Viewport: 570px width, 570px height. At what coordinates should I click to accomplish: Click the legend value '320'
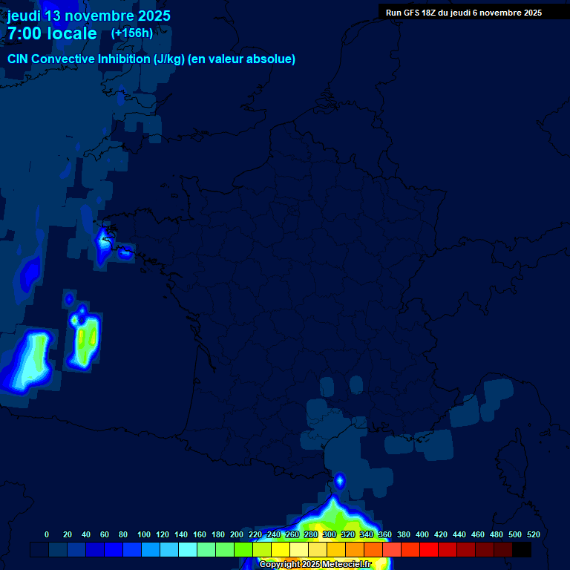tap(348, 534)
